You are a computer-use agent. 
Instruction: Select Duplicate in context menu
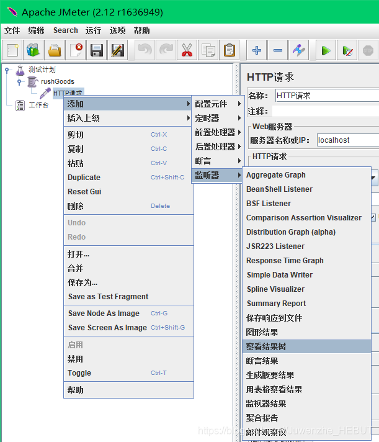[x=128, y=178]
